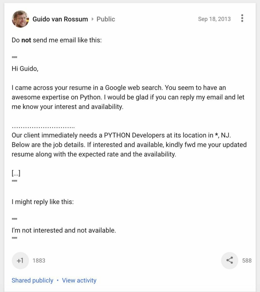Click the paragraph starting "I came across your resume"

click(128, 97)
